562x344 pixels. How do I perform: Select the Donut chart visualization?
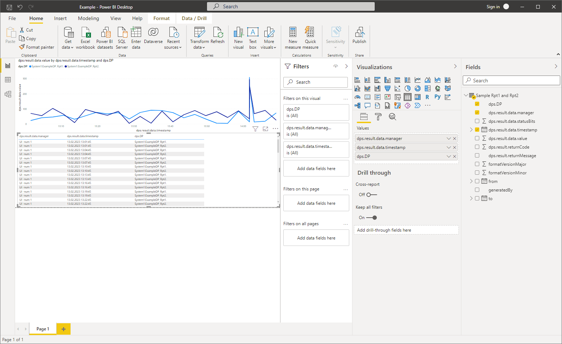click(x=418, y=88)
